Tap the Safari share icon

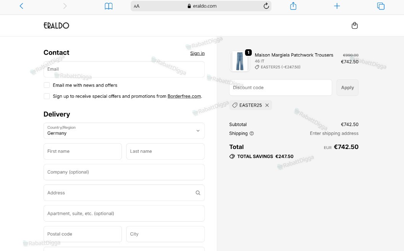[293, 6]
